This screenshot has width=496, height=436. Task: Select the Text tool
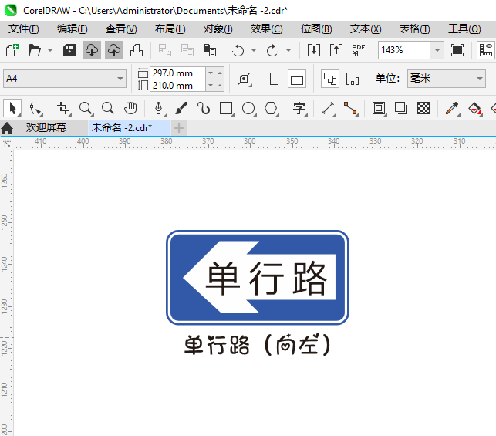pos(299,108)
